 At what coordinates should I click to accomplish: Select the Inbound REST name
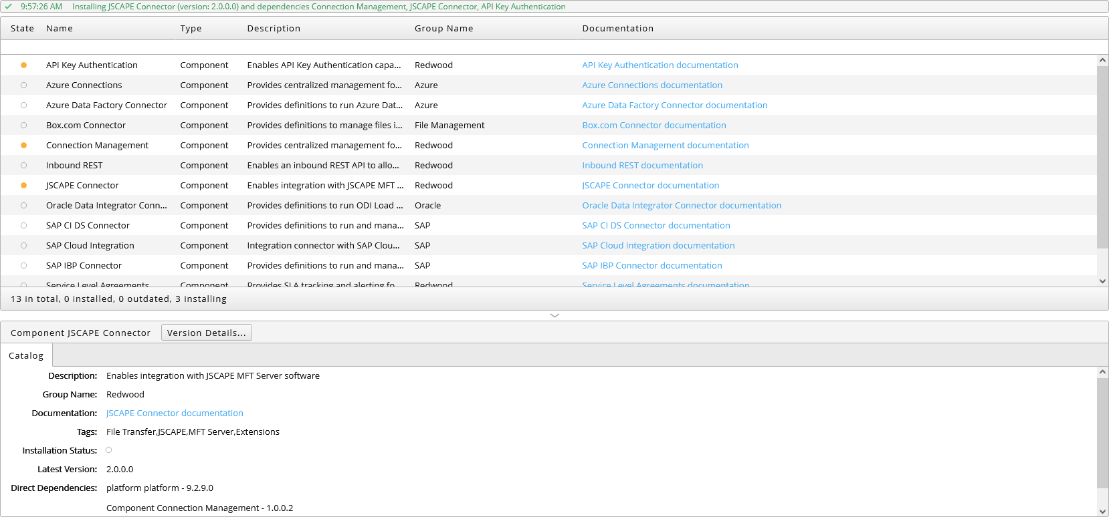click(x=74, y=166)
